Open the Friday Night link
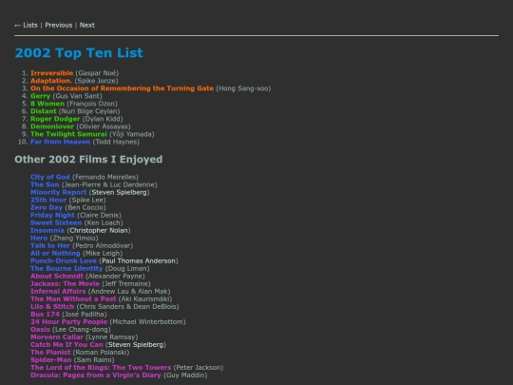 (x=52, y=215)
